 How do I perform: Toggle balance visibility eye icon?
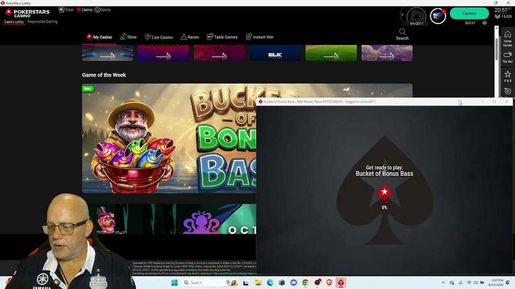pos(484,23)
